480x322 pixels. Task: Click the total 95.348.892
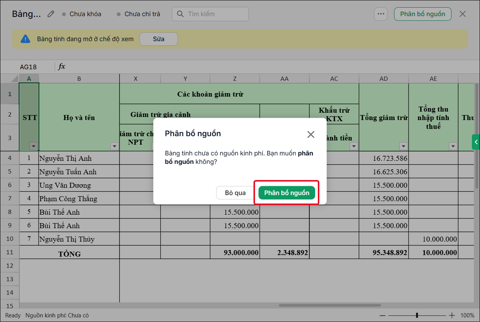384,252
